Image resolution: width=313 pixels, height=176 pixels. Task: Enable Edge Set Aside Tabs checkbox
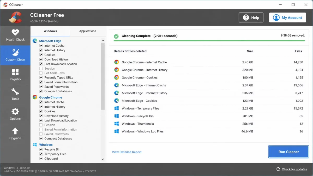41,73
